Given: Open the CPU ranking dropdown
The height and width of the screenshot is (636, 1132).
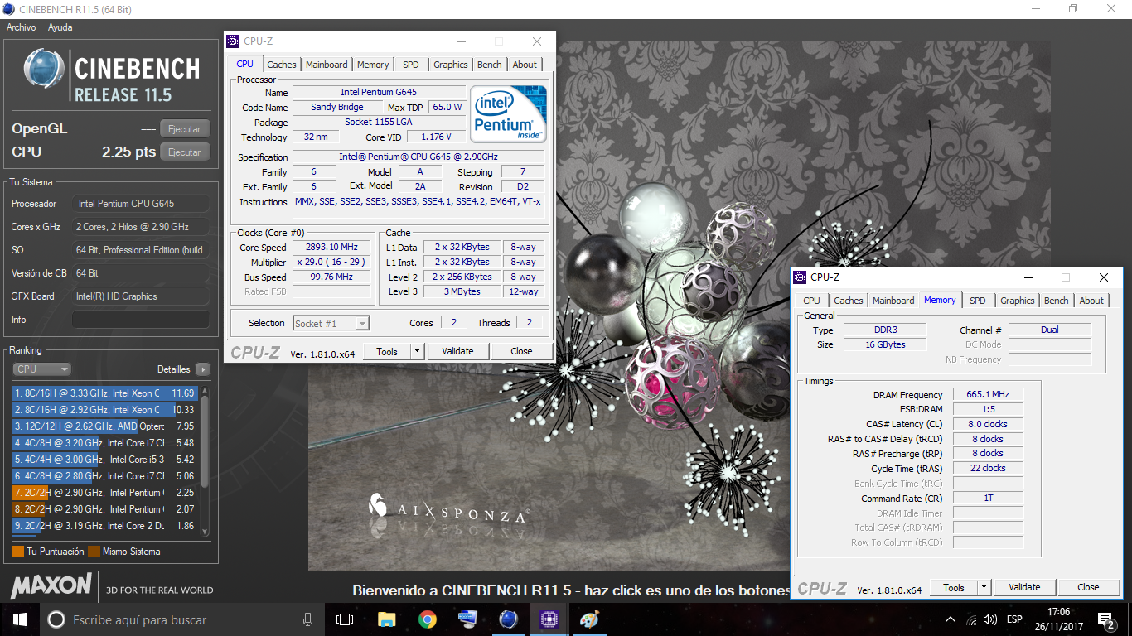Looking at the screenshot, I should (41, 369).
